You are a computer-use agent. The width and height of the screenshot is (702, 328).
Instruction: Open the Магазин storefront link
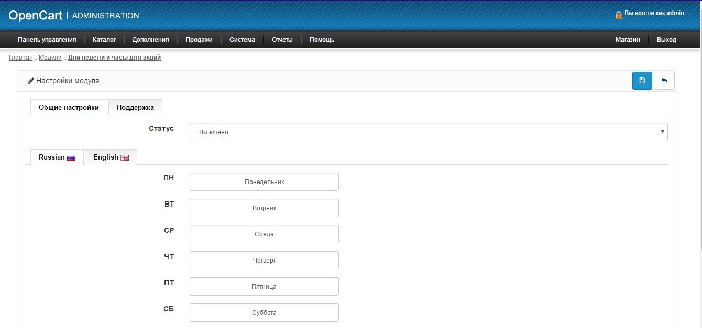click(627, 40)
